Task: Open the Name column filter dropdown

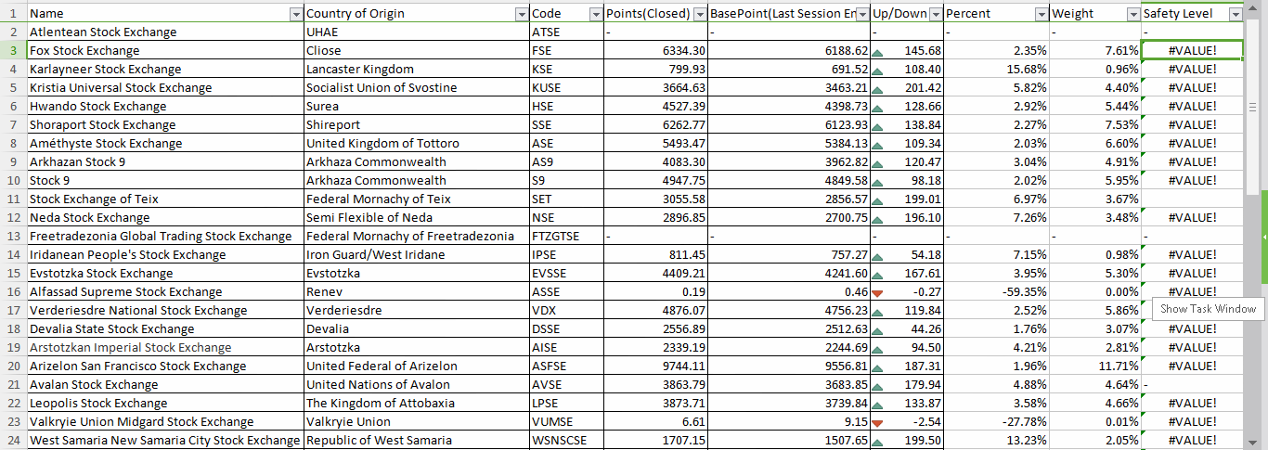Action: coord(296,14)
